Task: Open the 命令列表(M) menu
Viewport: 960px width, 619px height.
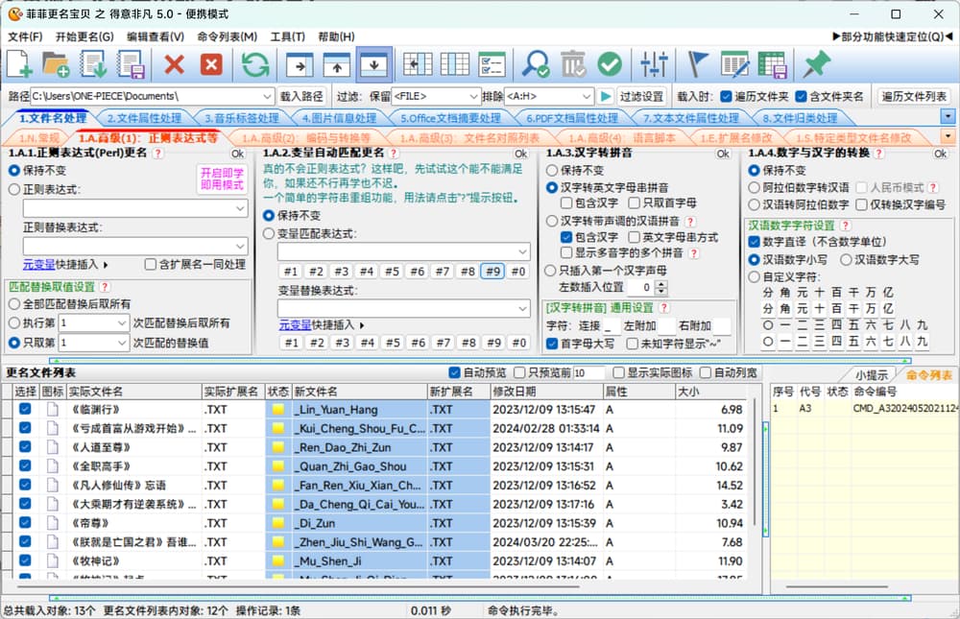Action: (227, 36)
